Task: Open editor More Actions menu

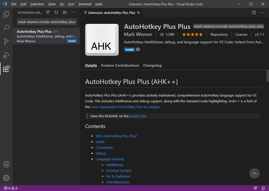Action: (262, 12)
